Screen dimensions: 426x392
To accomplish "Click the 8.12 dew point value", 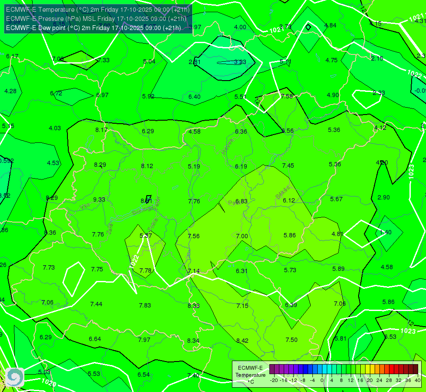I will pos(147,166).
